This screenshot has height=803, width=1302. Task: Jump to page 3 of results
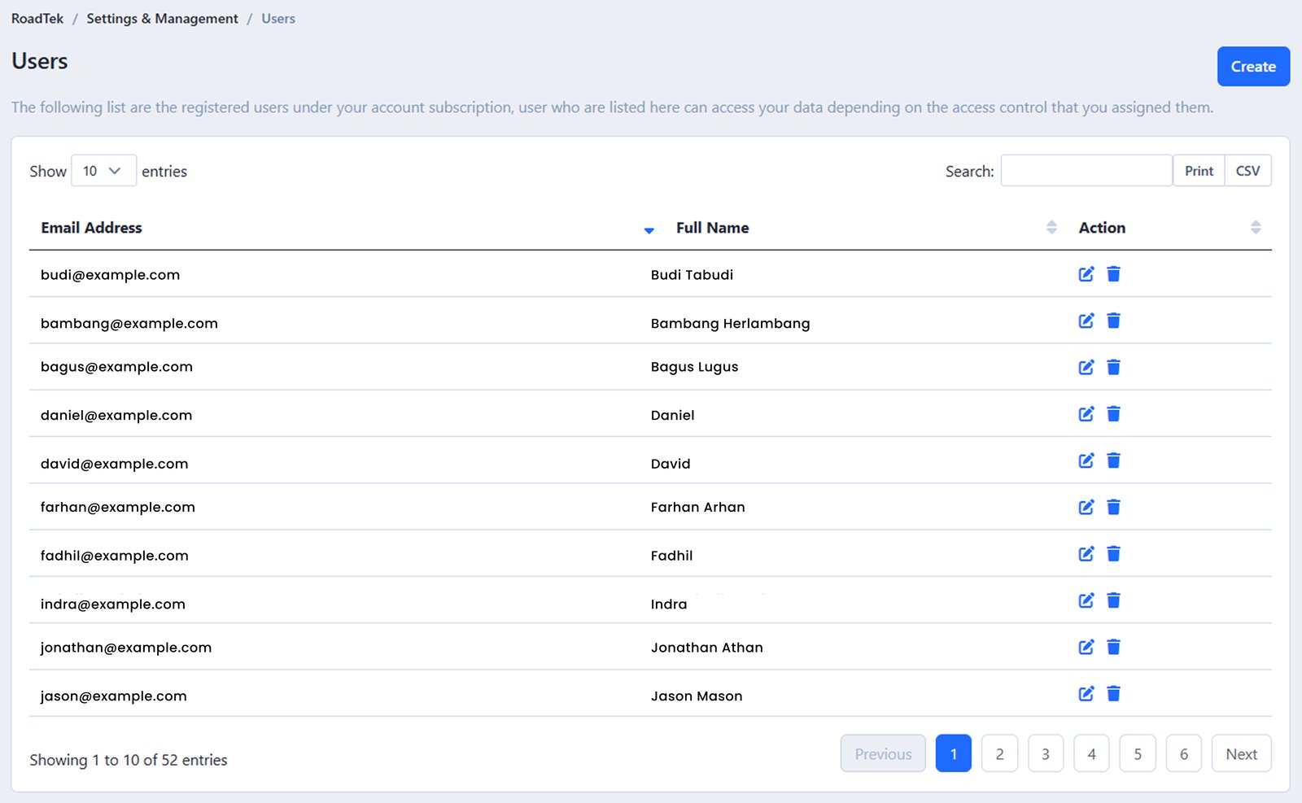[1045, 754]
